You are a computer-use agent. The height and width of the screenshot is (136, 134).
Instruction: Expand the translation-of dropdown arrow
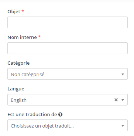123,126
